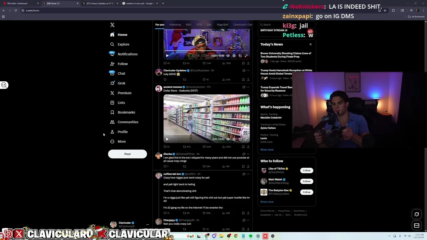Open more options on the ancient memes post
Screen dimensions: 427x240
point(248,87)
